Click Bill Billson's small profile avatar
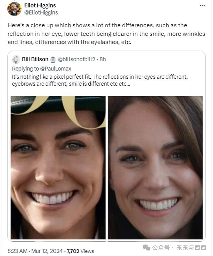This screenshot has height=256, width=213. point(16,60)
